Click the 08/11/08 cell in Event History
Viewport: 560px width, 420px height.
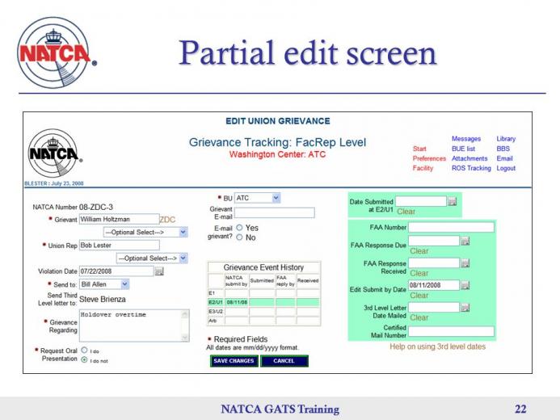237,302
